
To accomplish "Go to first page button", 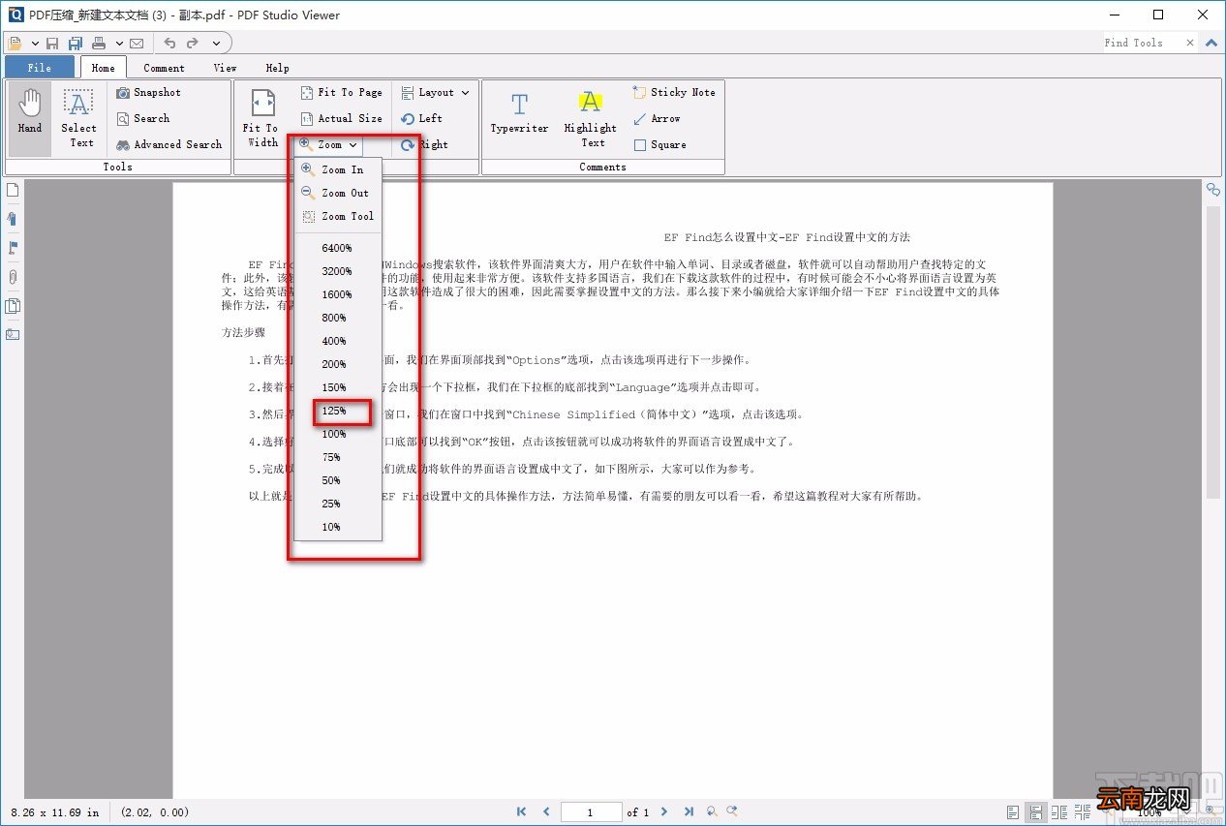I will tap(522, 811).
